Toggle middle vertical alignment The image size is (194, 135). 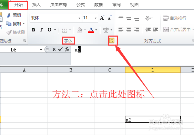click(x=129, y=18)
